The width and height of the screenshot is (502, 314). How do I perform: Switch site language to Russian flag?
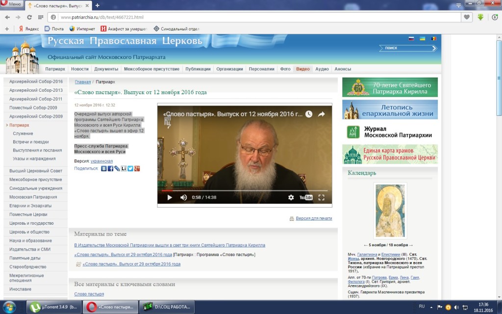coord(411,39)
